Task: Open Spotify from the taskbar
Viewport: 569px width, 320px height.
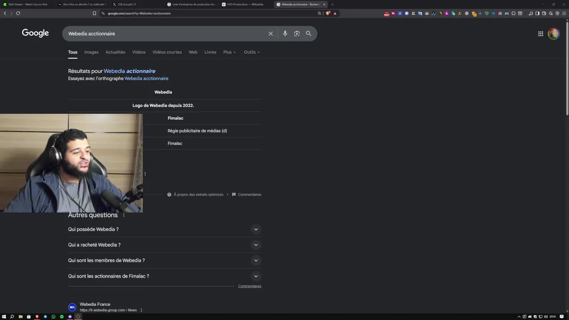Action: pos(62,317)
